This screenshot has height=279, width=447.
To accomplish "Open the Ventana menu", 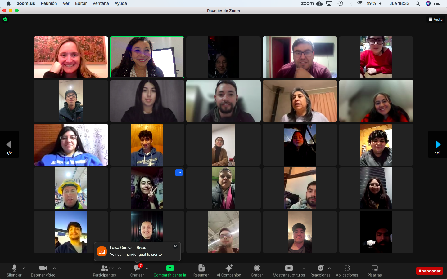I will coord(101,3).
